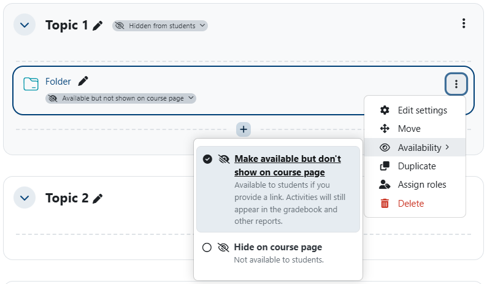Click crossed-eye icon in Folder availability badge
The height and width of the screenshot is (284, 487).
coord(53,99)
